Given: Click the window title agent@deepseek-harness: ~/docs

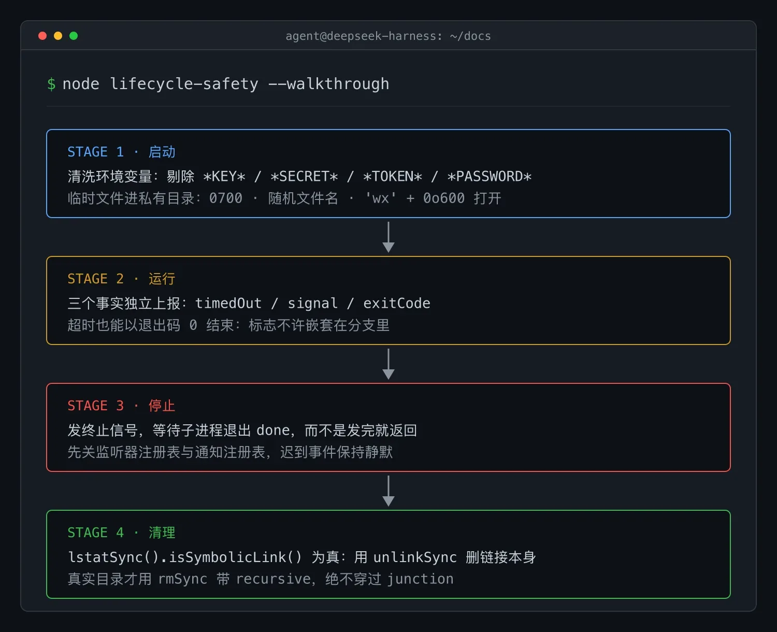Looking at the screenshot, I should coord(388,36).
